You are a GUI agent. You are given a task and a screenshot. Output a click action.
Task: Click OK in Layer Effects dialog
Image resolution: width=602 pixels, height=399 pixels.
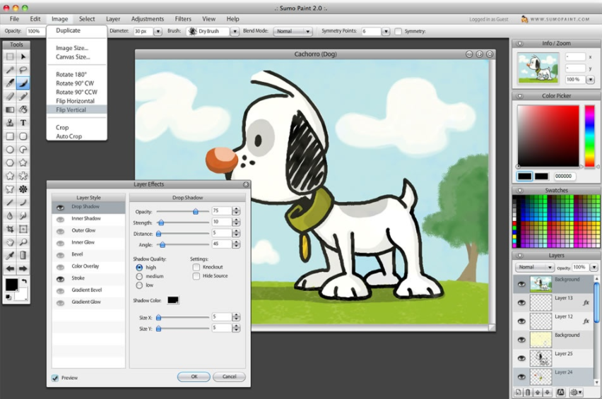(194, 376)
